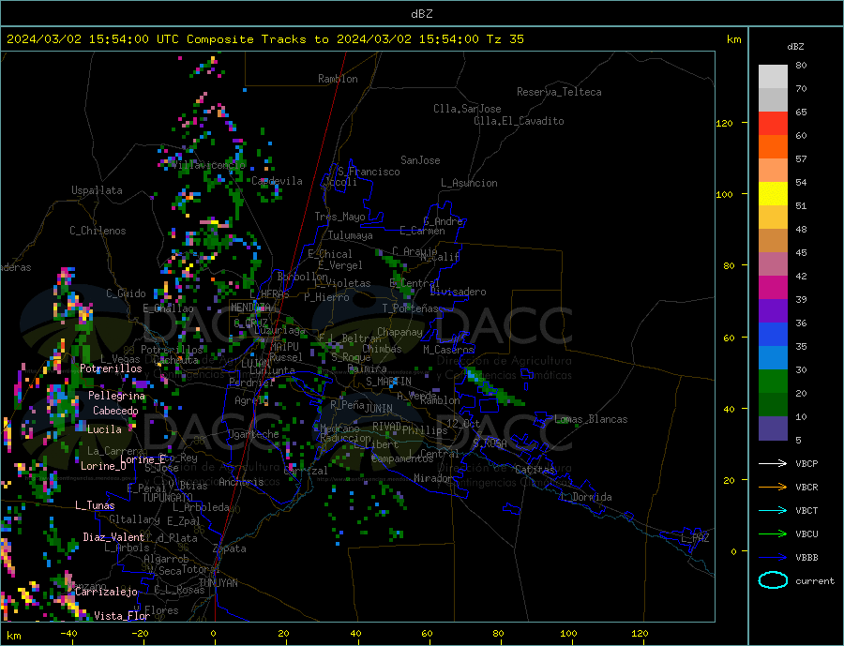Click the 100 tick on horizontal km axis
This screenshot has height=646, width=844.
569,633
